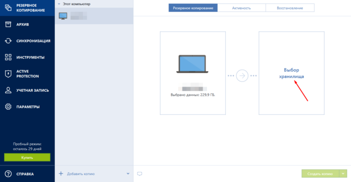Collapse the Этот компьютер list group

59,4
